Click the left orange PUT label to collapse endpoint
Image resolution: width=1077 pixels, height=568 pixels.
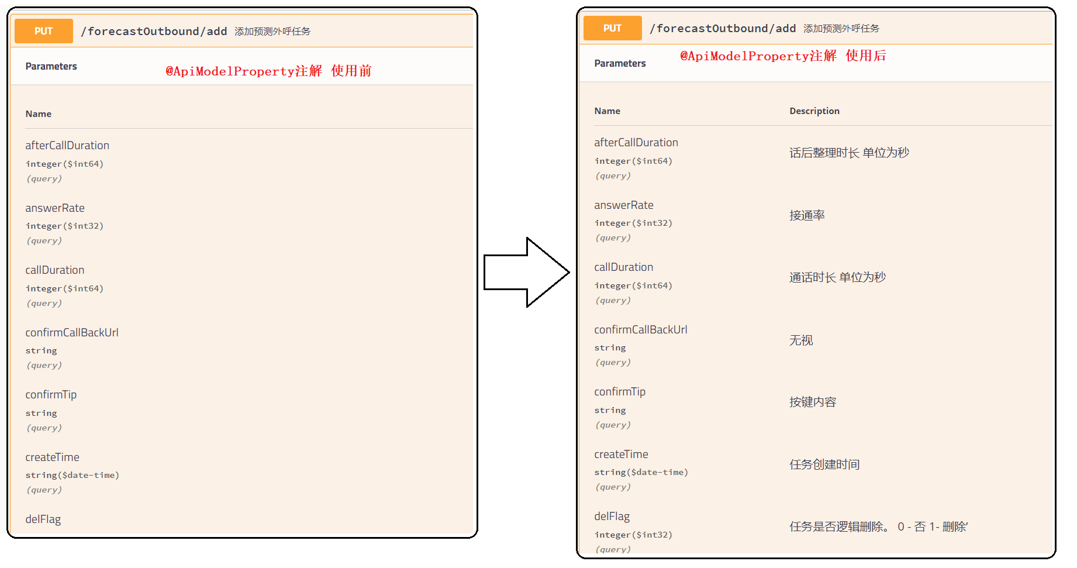click(43, 30)
